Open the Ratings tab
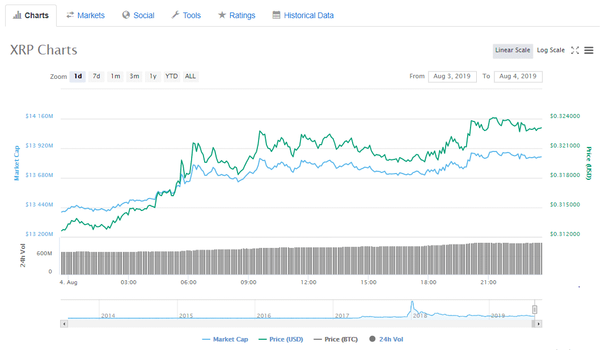The image size is (610, 350). (x=236, y=15)
